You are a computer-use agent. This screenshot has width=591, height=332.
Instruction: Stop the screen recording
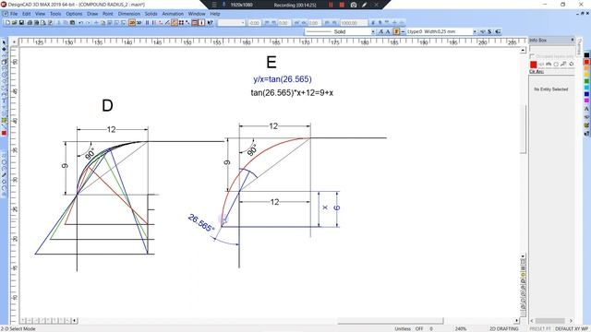pyautogui.click(x=342, y=5)
